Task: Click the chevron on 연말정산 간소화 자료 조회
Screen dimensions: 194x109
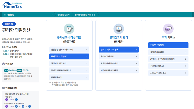Action: click(x=87, y=50)
